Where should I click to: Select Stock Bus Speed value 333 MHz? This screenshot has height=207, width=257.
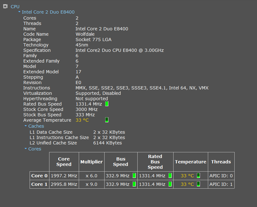pos(85,115)
